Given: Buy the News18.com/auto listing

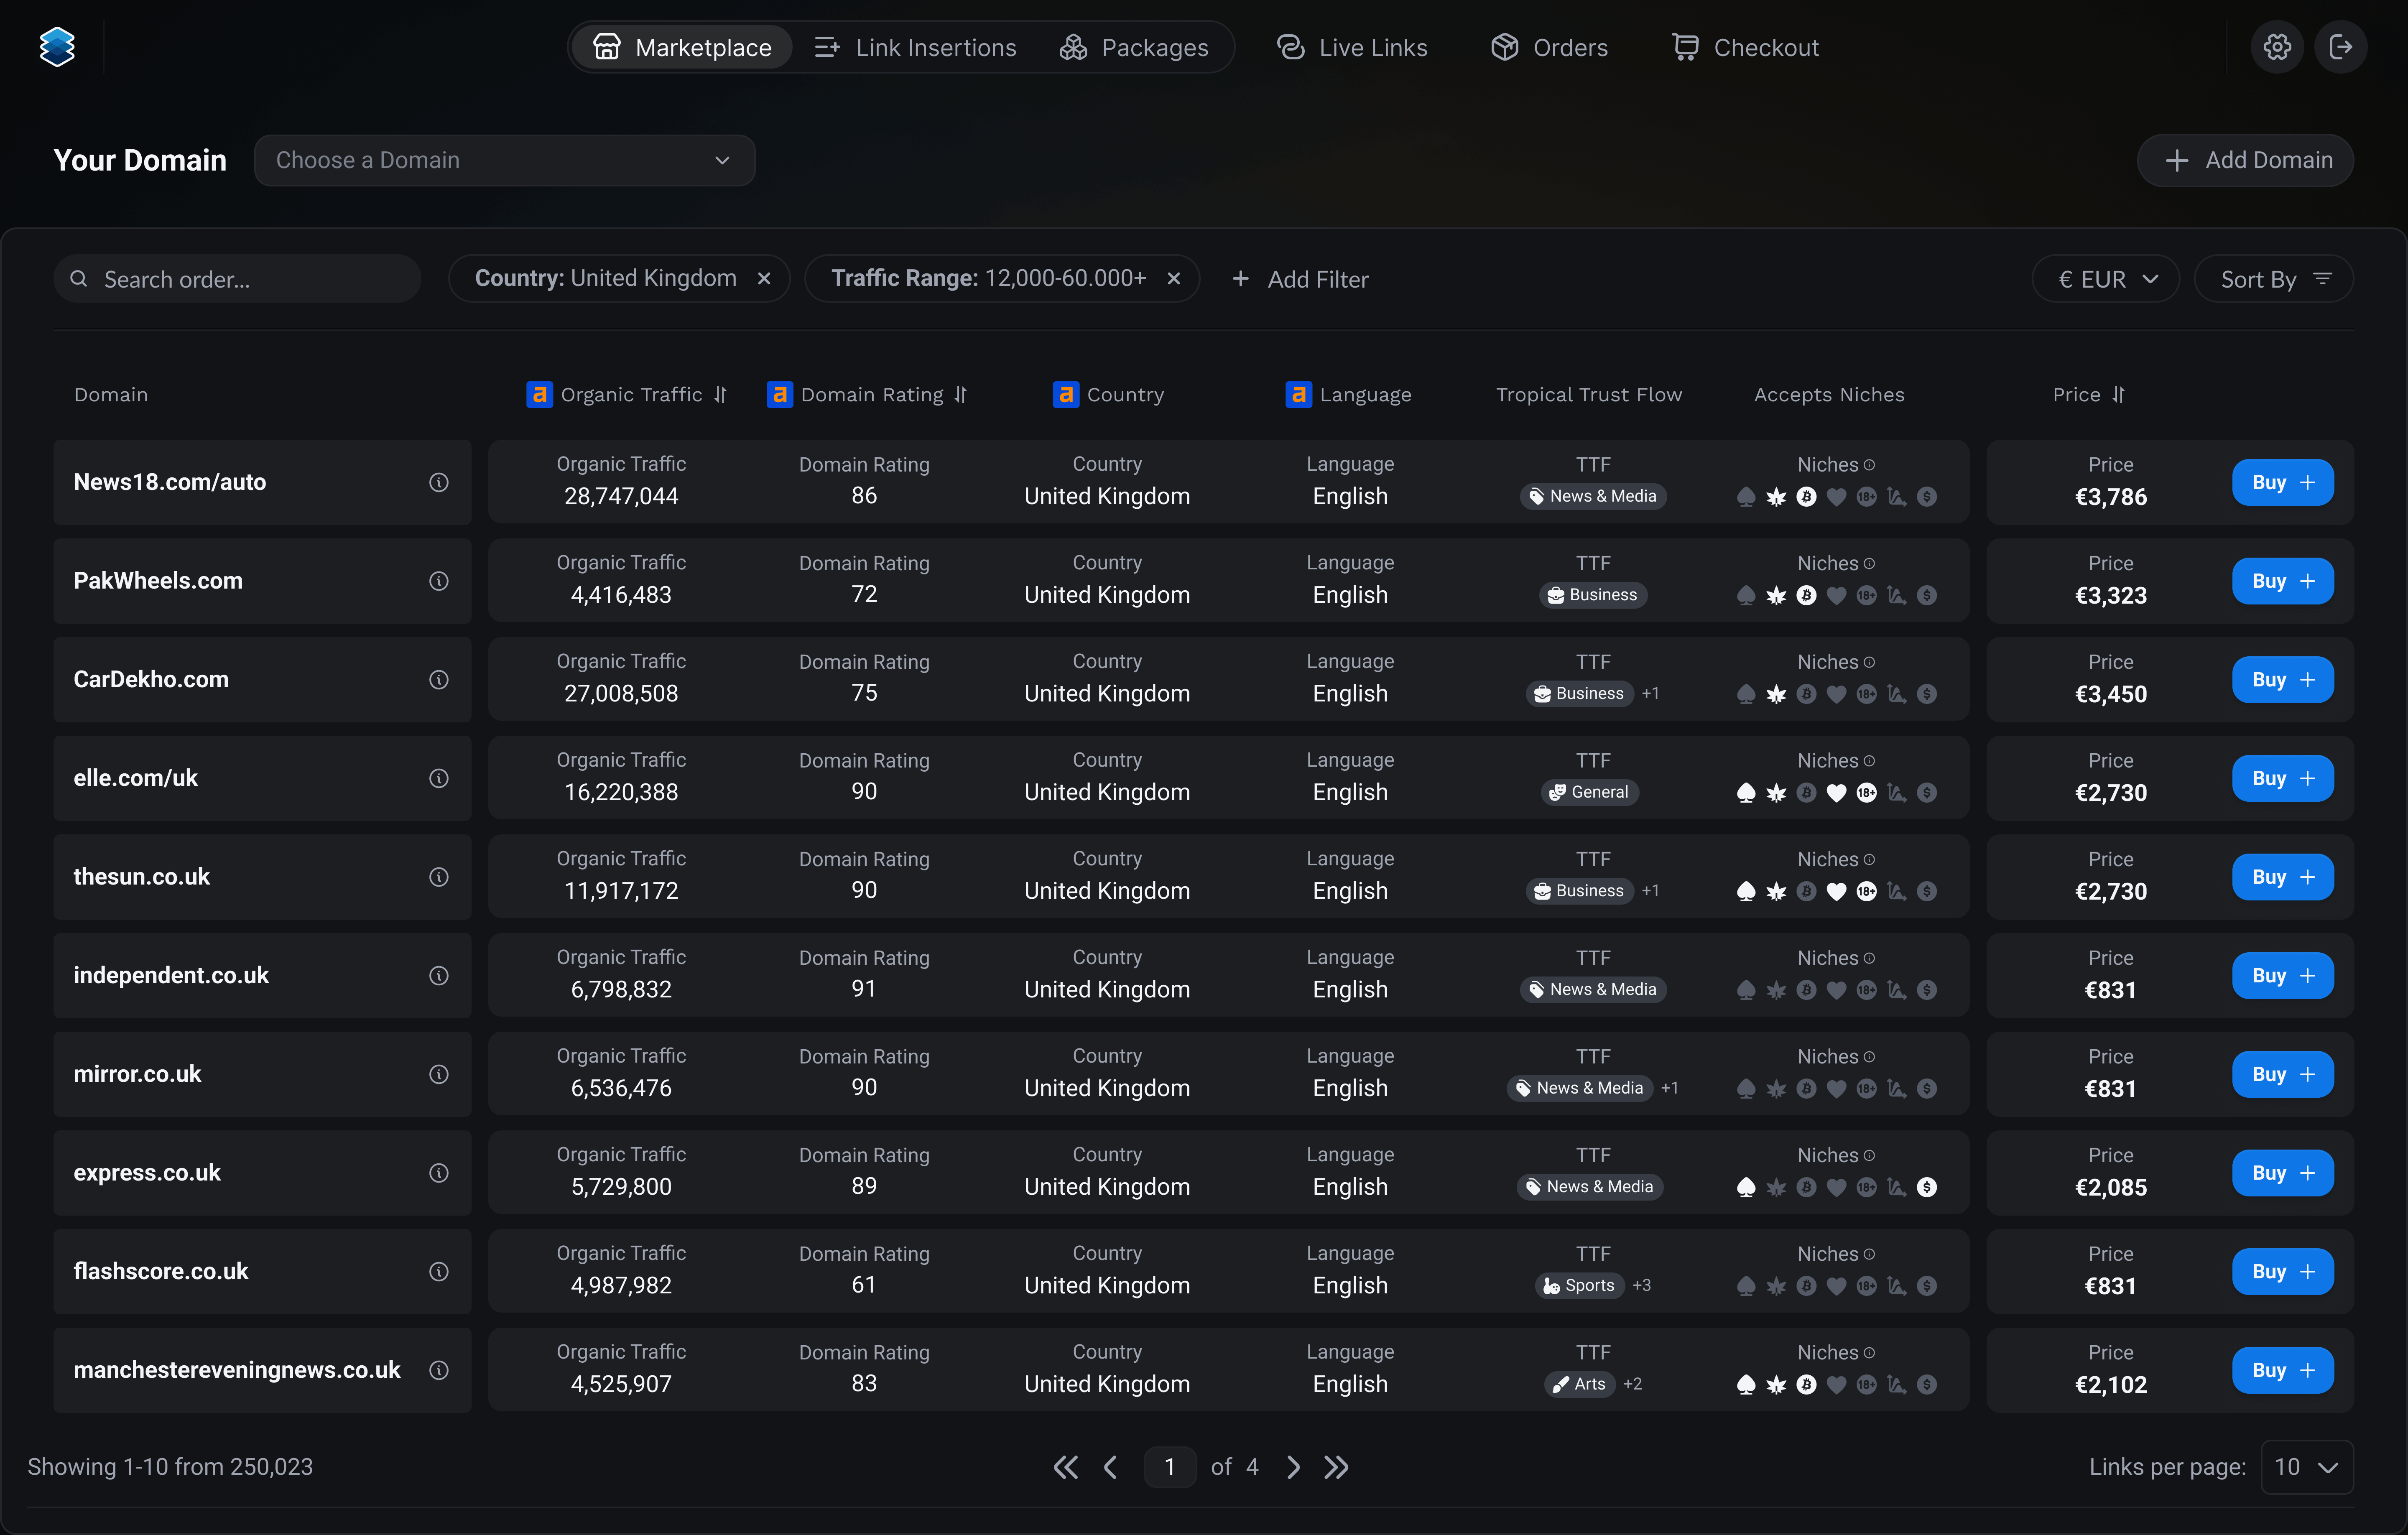Looking at the screenshot, I should pos(2283,482).
